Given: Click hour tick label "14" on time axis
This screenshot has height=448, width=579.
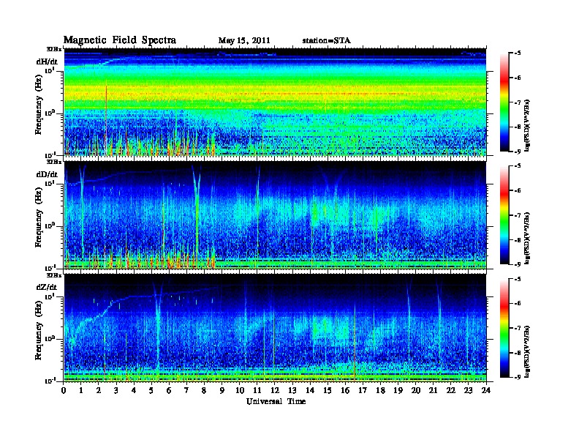Looking at the screenshot, I should 310,390.
